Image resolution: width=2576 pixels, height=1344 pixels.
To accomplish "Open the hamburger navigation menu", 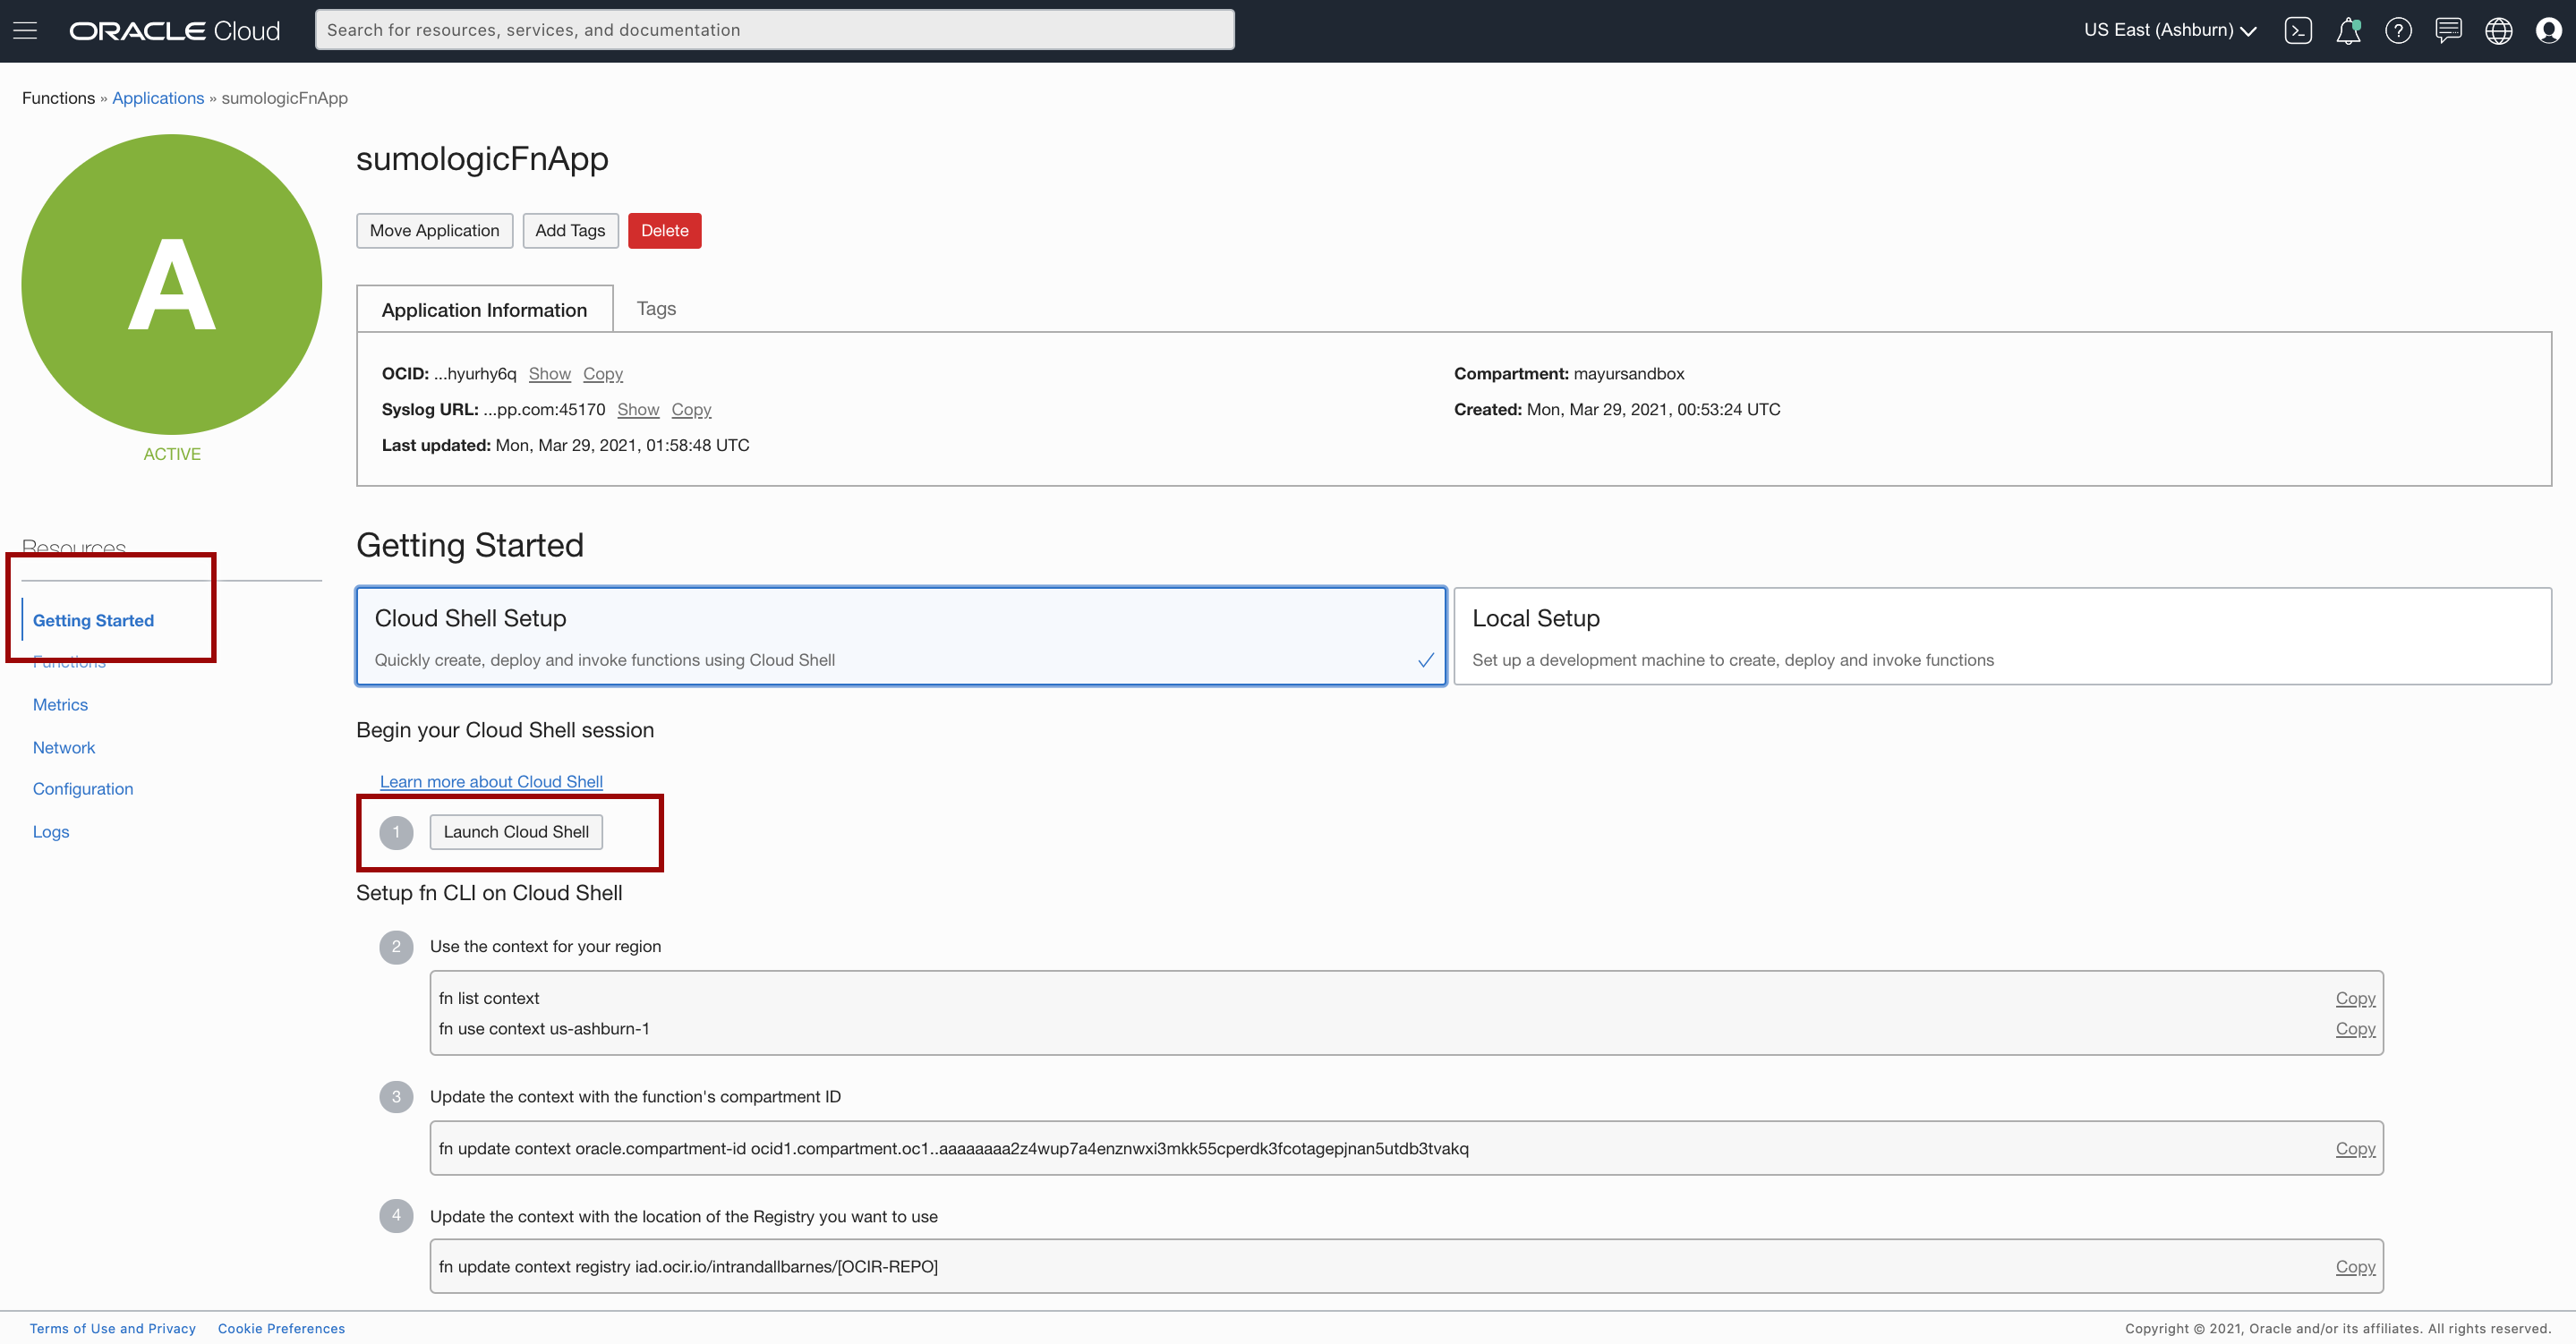I will pos(25,30).
